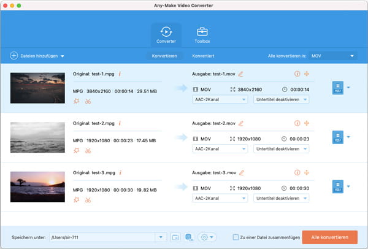Click compress icon for test-2.mov
The image size is (368, 249).
tap(307, 123)
